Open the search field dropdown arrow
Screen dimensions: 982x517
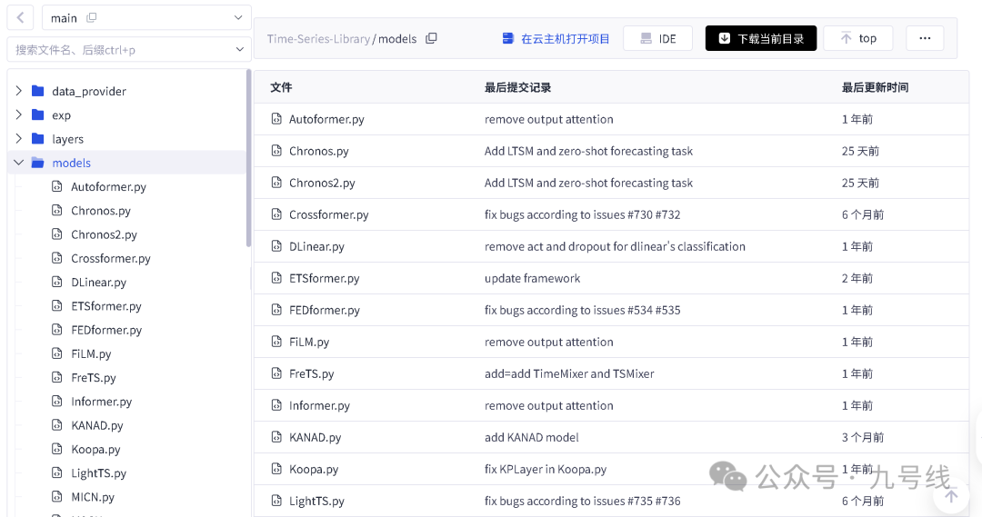coord(239,49)
